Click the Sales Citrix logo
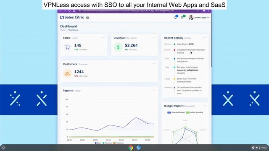 tap(72, 17)
